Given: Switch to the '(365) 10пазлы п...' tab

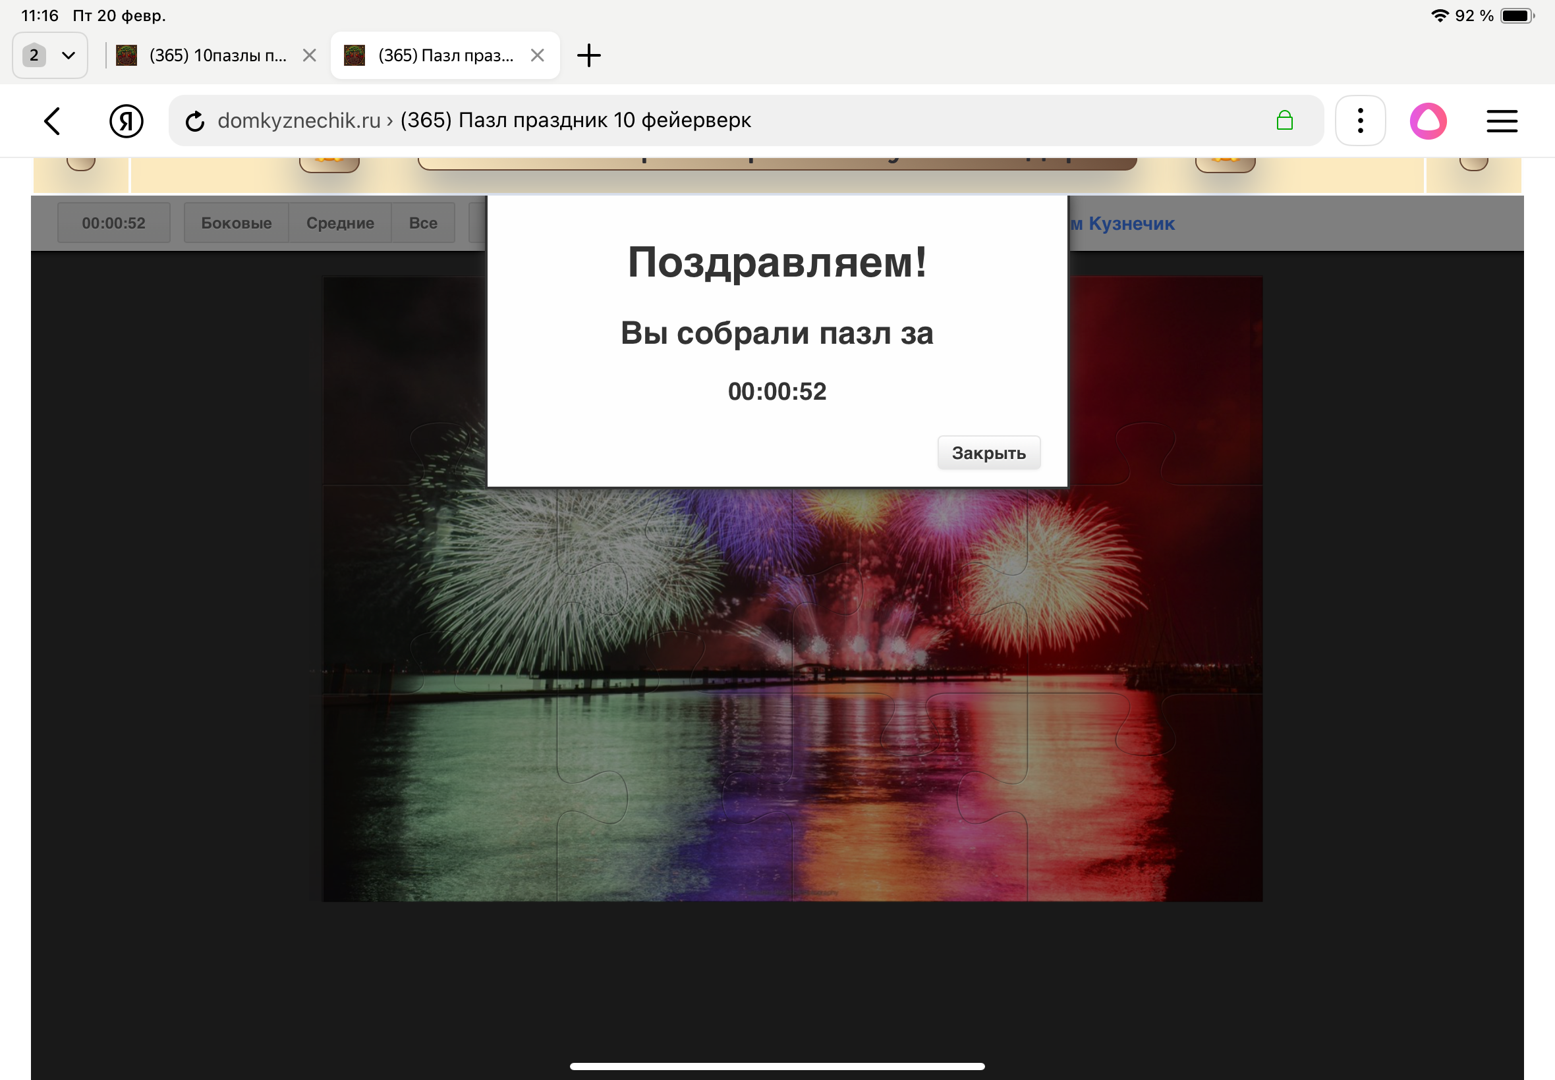Looking at the screenshot, I should tap(217, 55).
